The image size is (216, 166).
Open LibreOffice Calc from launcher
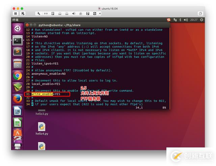(x=18, y=122)
